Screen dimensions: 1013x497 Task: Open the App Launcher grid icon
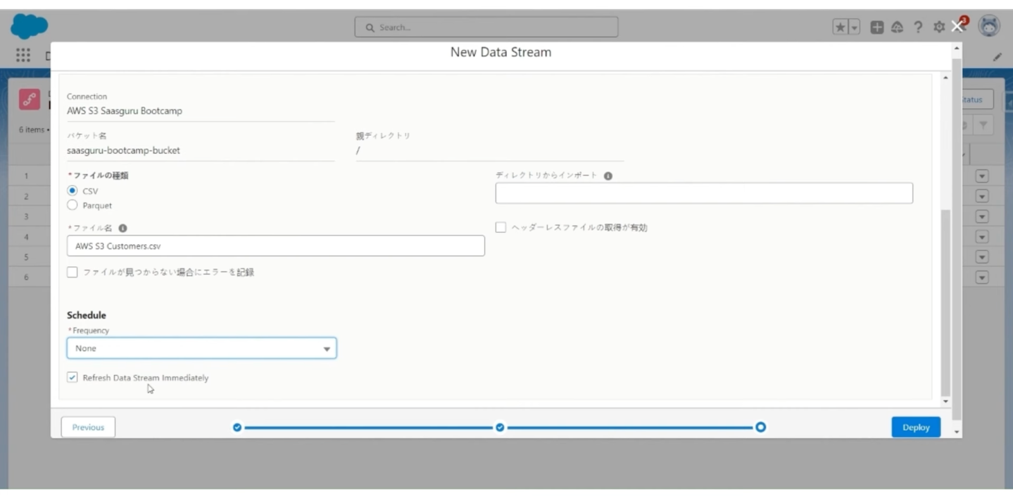[x=23, y=55]
